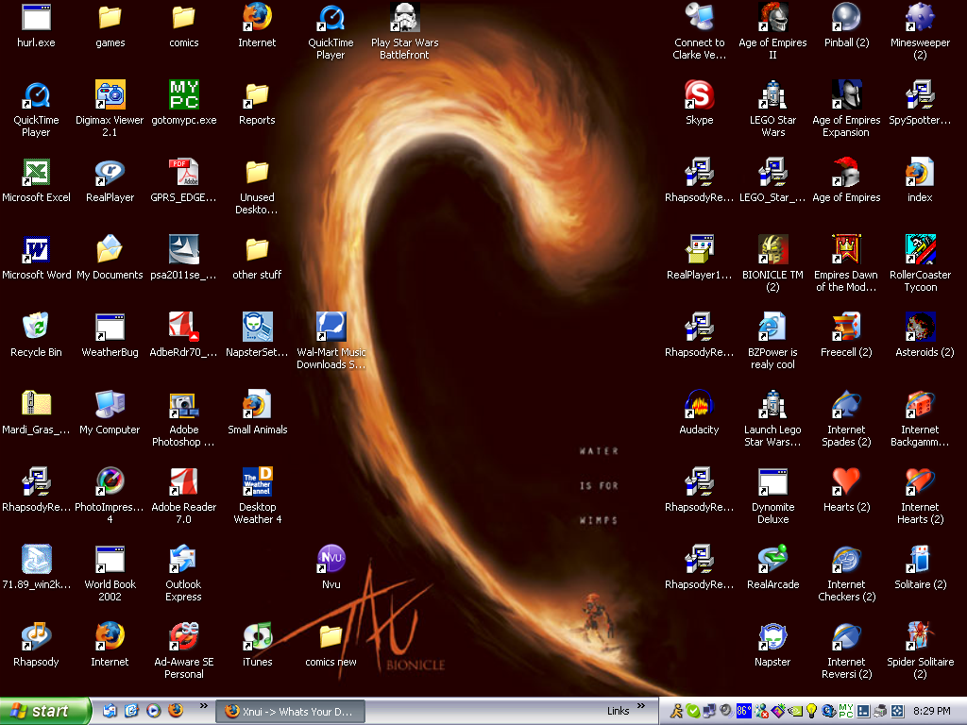Open the Start menu
967x725 pixels.
point(42,711)
